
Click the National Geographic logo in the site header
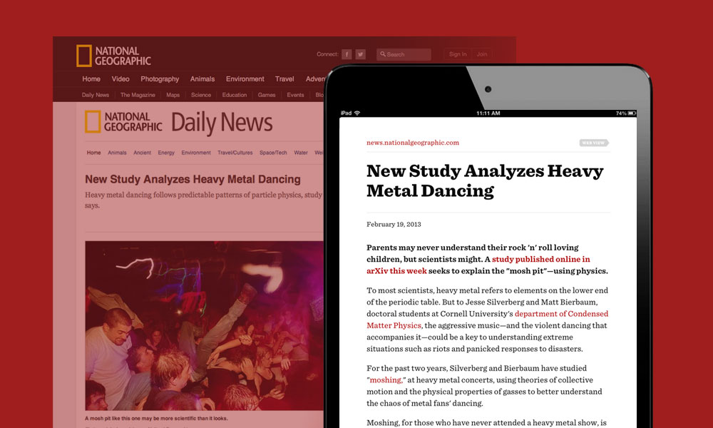[113, 56]
